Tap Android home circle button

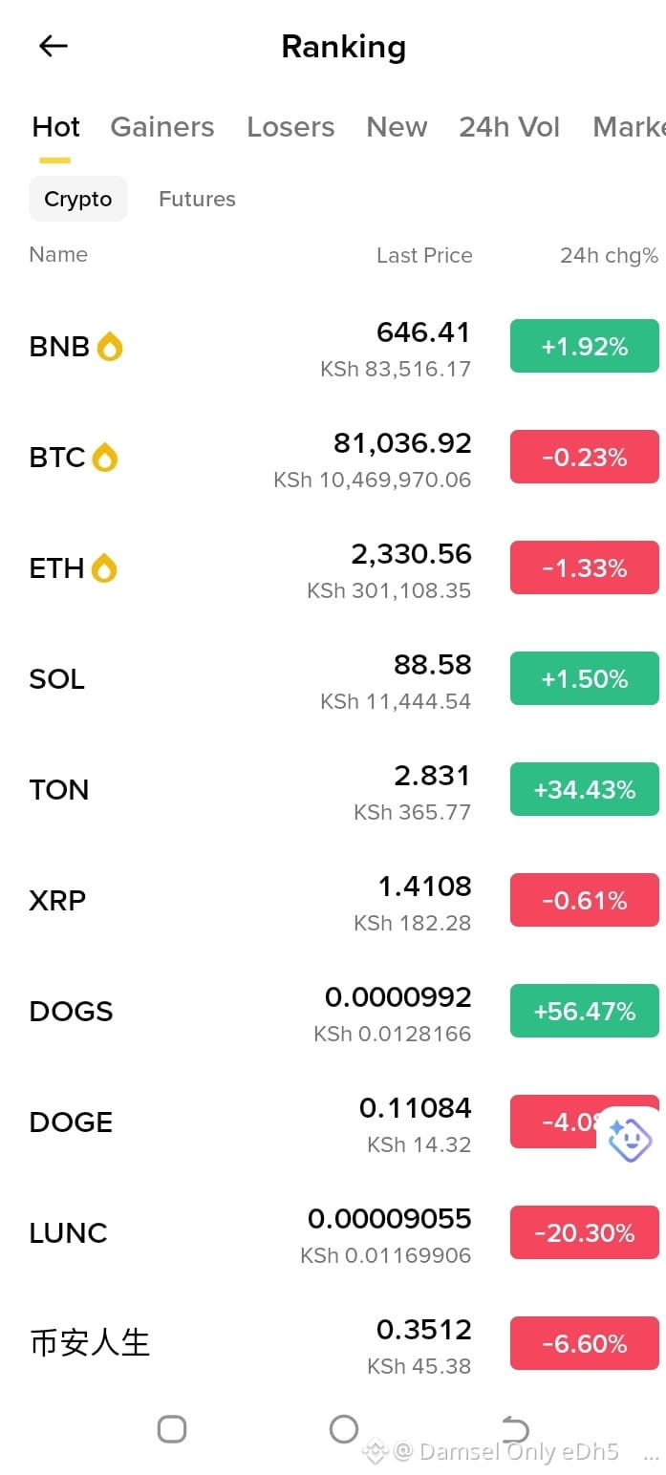[x=344, y=1429]
